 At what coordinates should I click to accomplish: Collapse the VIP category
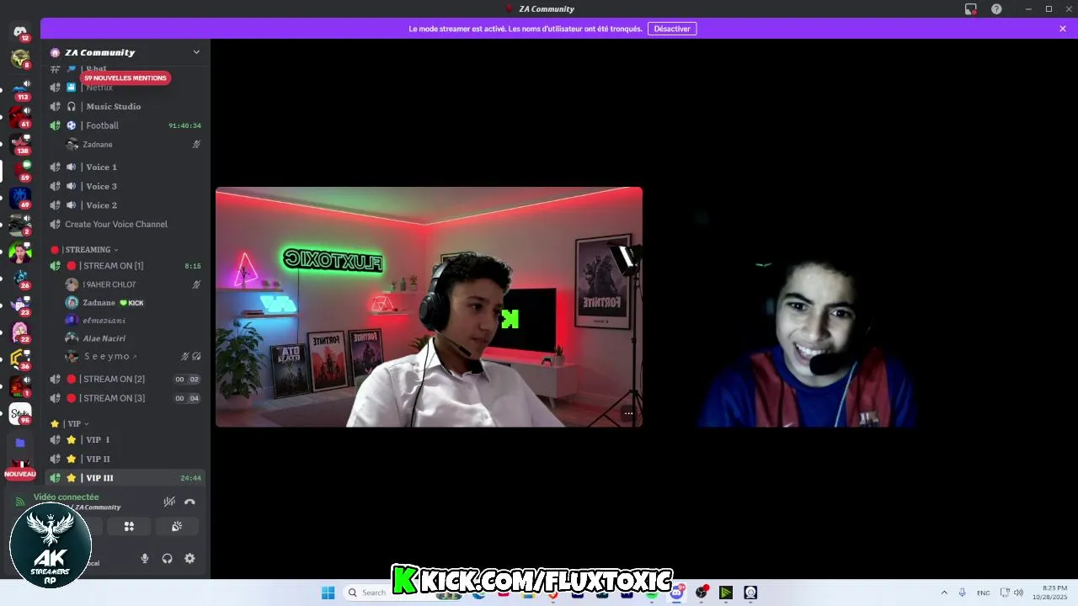(69, 423)
